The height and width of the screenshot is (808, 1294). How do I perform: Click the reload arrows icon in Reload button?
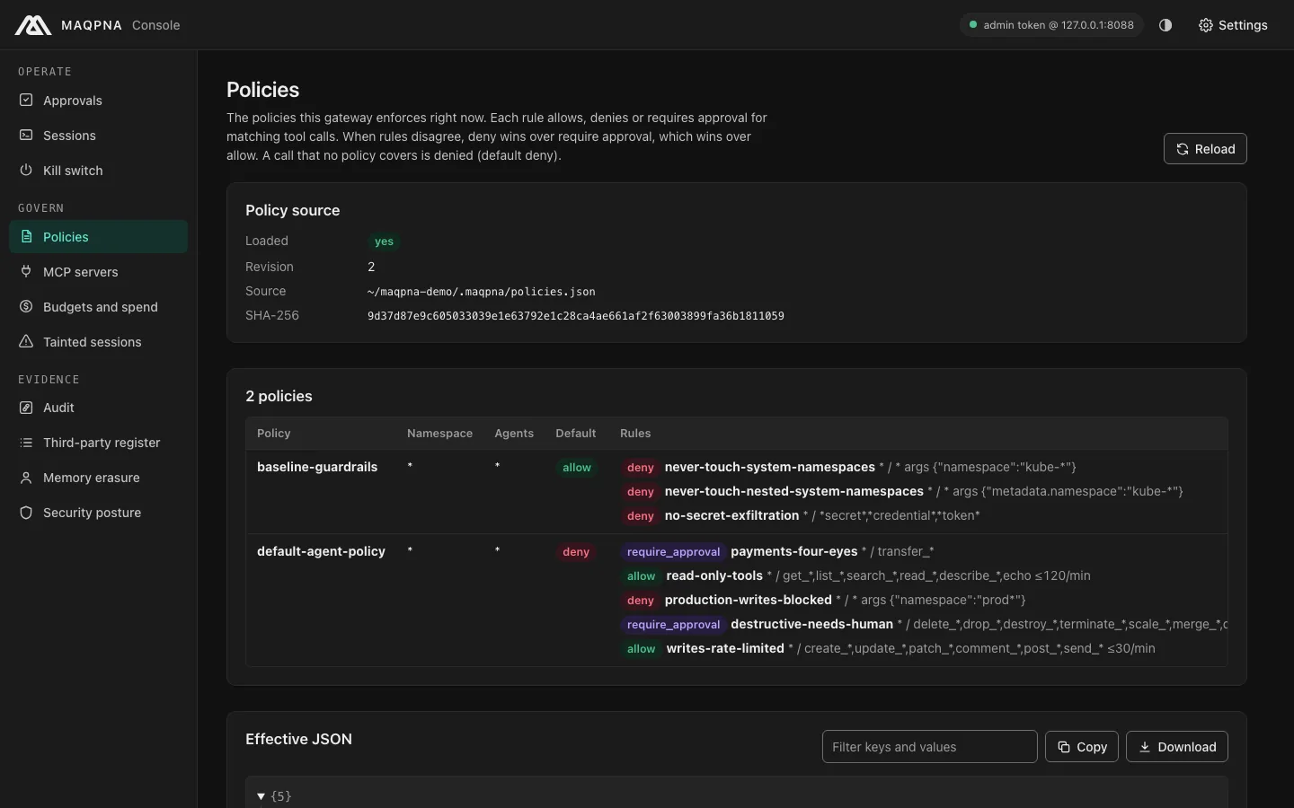pyautogui.click(x=1183, y=149)
